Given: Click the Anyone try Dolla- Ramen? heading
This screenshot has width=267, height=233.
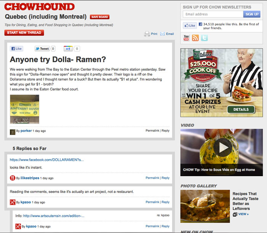Looking at the screenshot, I should pos(58,59).
